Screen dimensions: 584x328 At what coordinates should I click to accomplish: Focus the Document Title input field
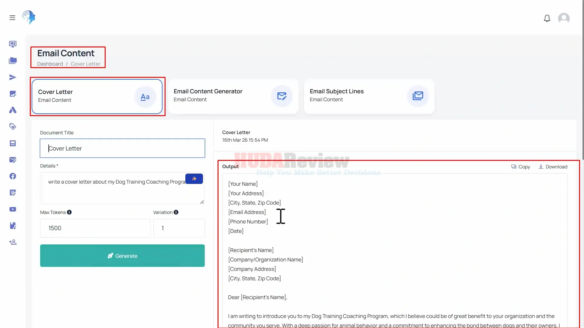[x=122, y=148]
